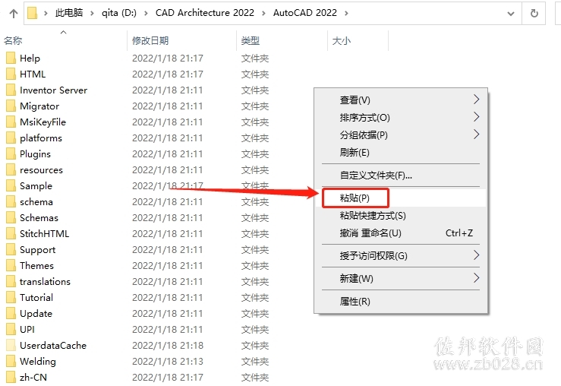Select CAD Architecture 2022 breadcrumb segment
Image resolution: width=561 pixels, height=386 pixels.
click(x=205, y=13)
